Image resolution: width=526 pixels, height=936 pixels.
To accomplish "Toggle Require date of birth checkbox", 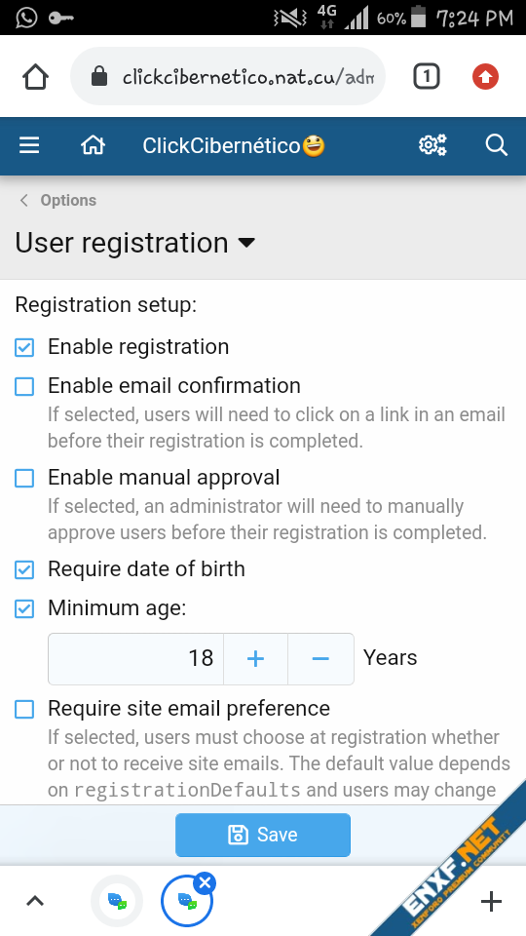I will tap(24, 570).
